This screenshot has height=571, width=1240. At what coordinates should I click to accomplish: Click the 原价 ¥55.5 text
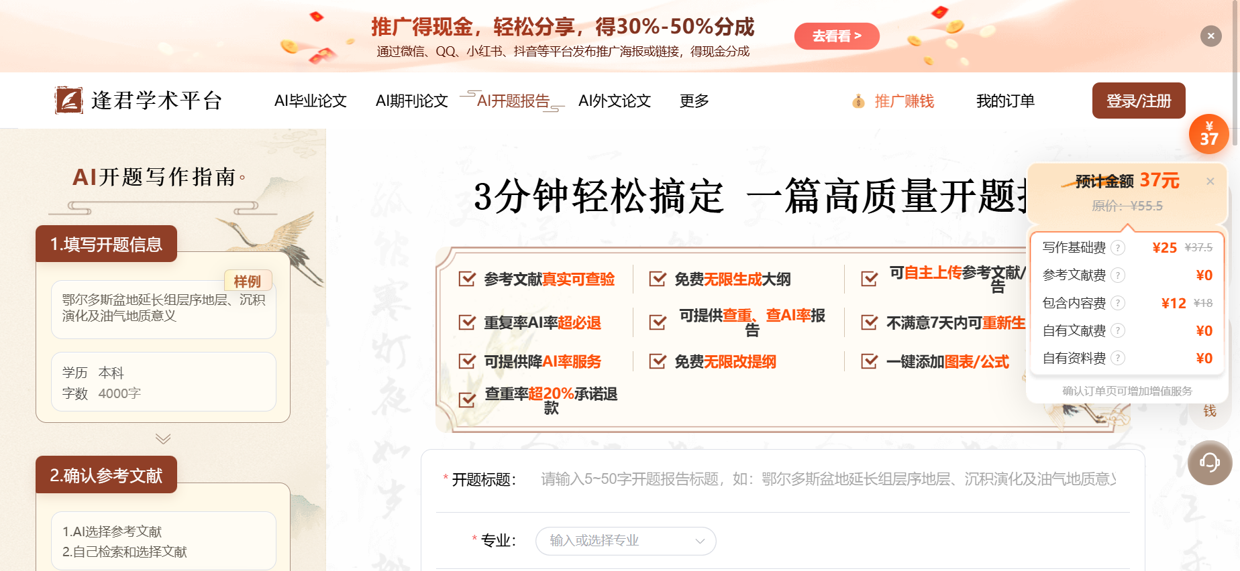[1127, 206]
